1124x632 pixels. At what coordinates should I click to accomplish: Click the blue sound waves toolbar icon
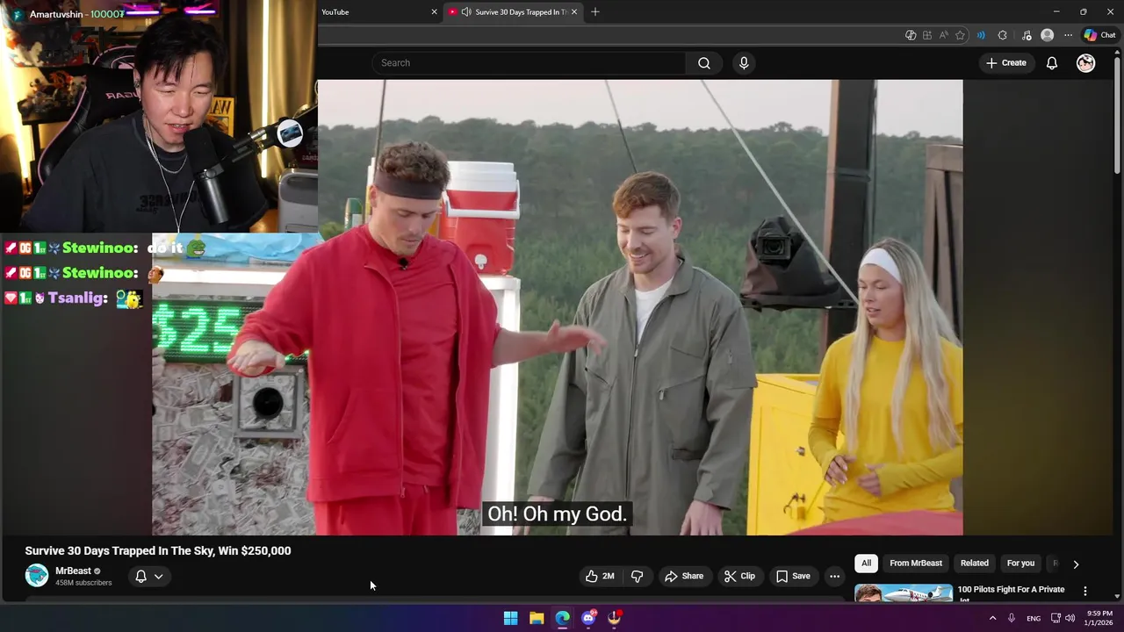click(981, 35)
